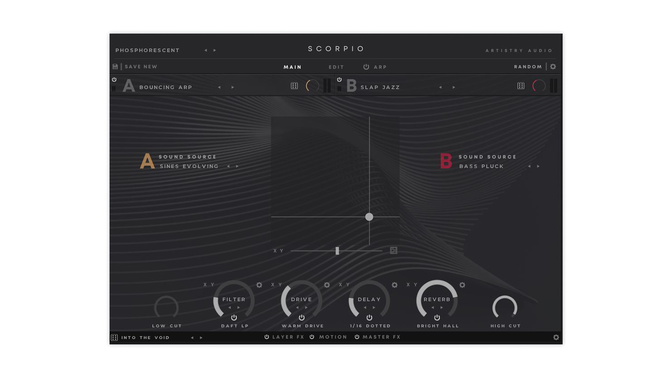This screenshot has height=378, width=672.
Task: Switch to the EDIT tab
Action: (336, 67)
